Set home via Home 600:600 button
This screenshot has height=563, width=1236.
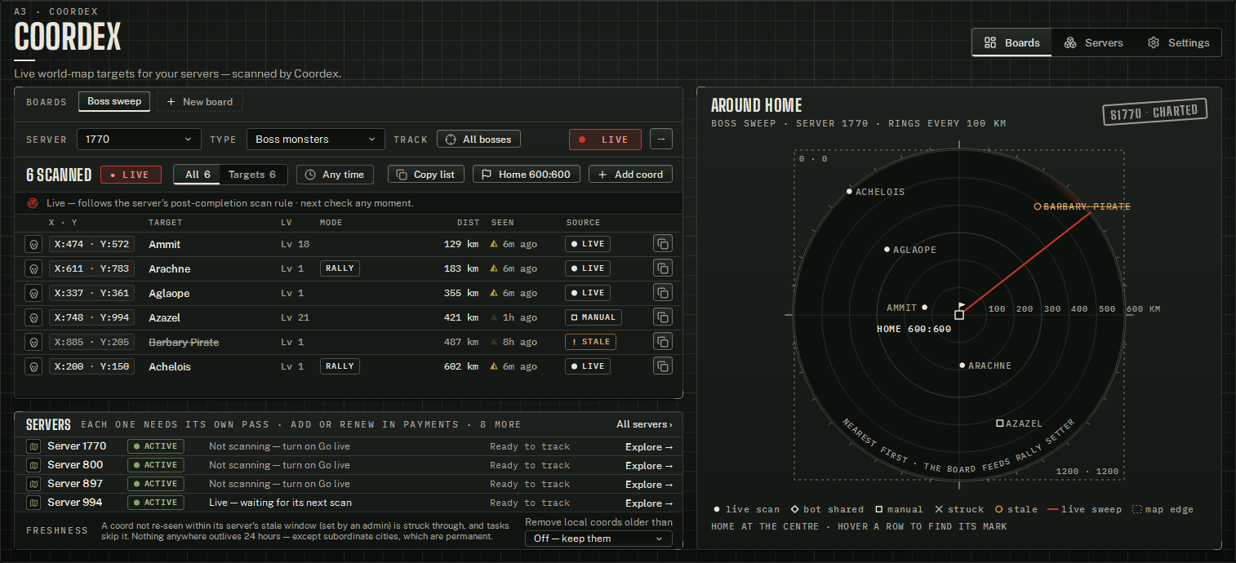tap(527, 175)
